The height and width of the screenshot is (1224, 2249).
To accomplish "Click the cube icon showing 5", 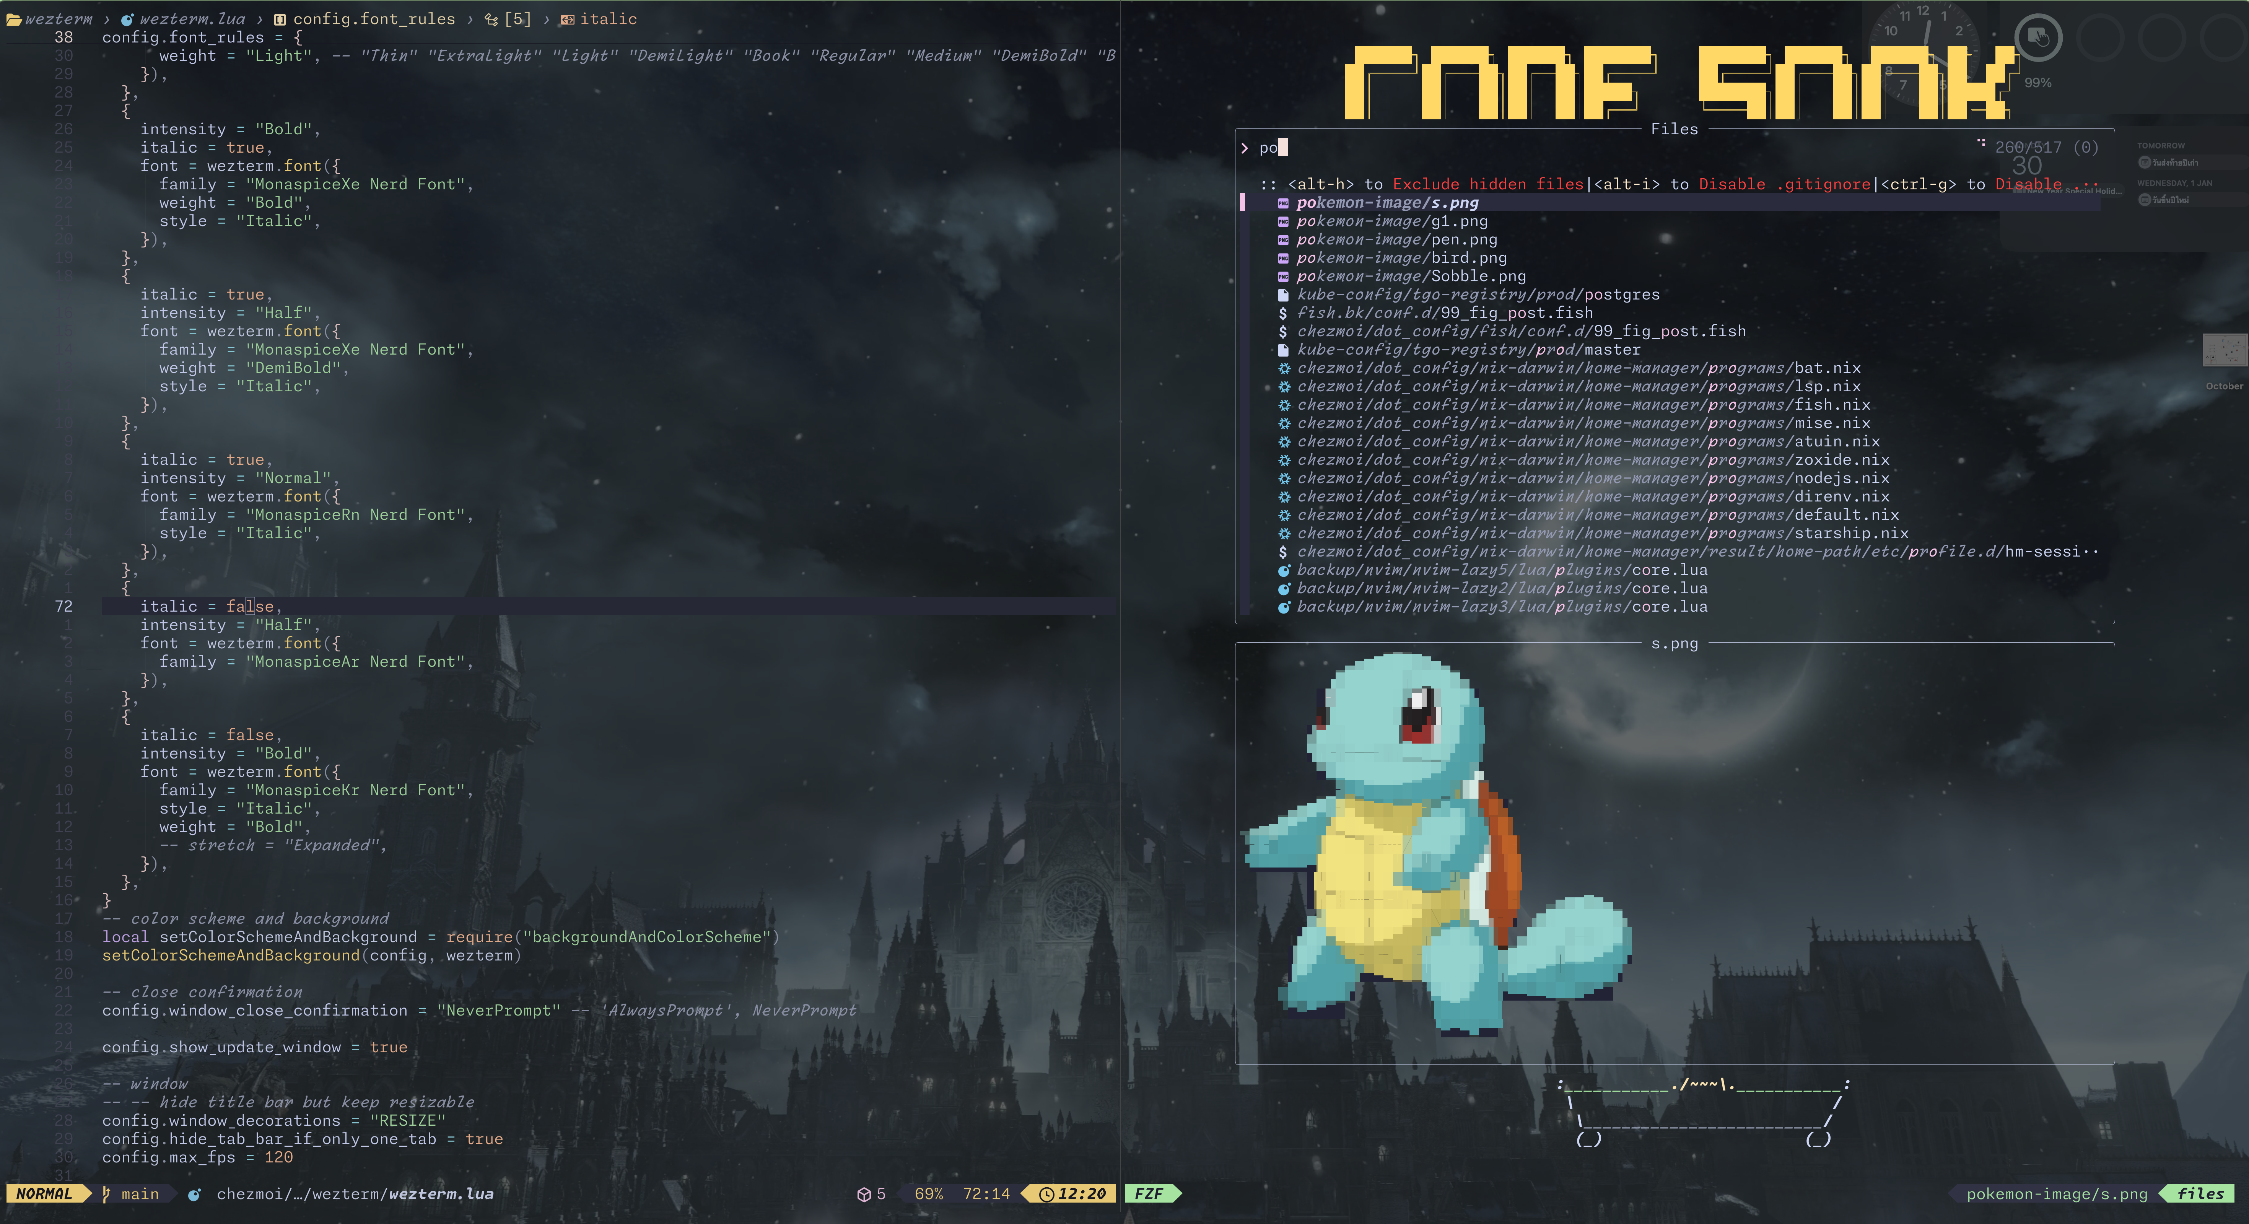I will click(x=864, y=1194).
